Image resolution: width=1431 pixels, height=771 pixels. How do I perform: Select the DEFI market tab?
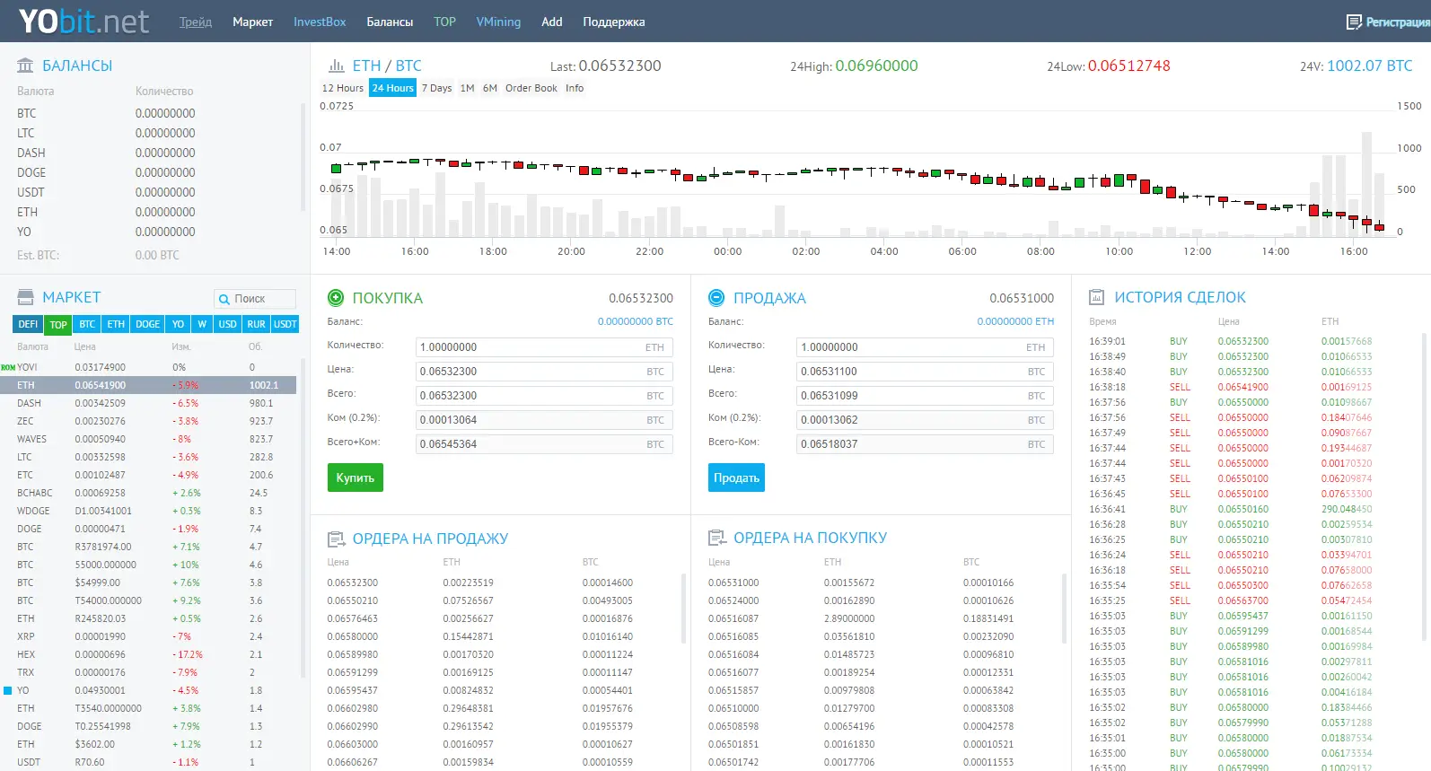click(x=29, y=324)
